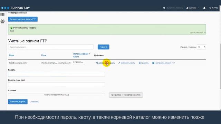Open the notifications bell icon
The image size is (221, 124).
(x=204, y=8)
